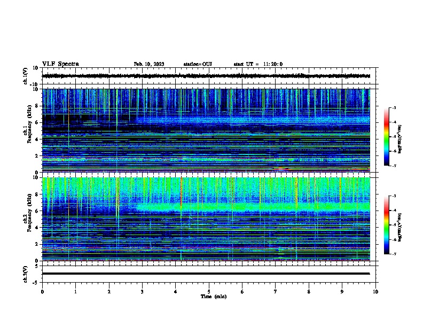423x327 pixels.
Task: Click the "4" kHz tick on ch.1 frequency axis
Action: 37,139
